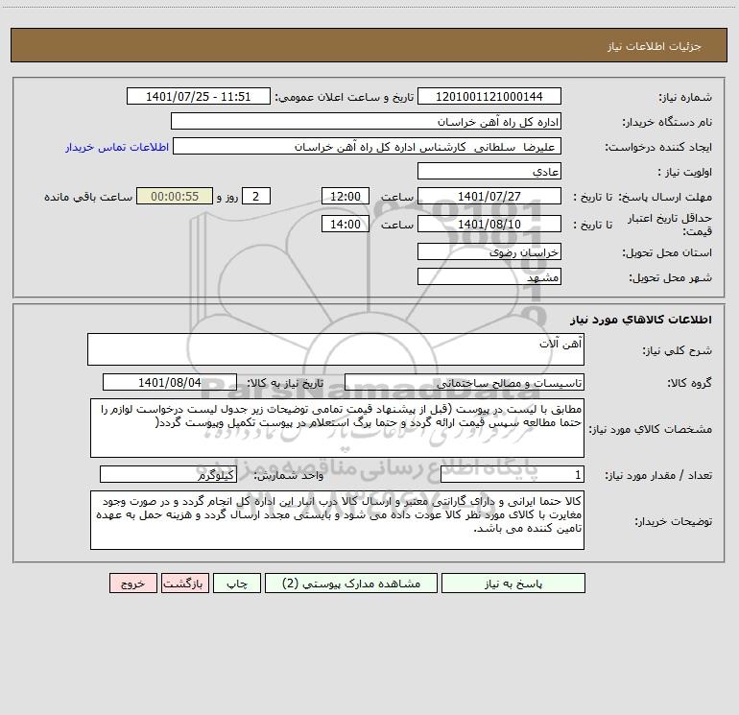
Task: Select the شماره نیاز field 1201001121000144
Action: 489,96
